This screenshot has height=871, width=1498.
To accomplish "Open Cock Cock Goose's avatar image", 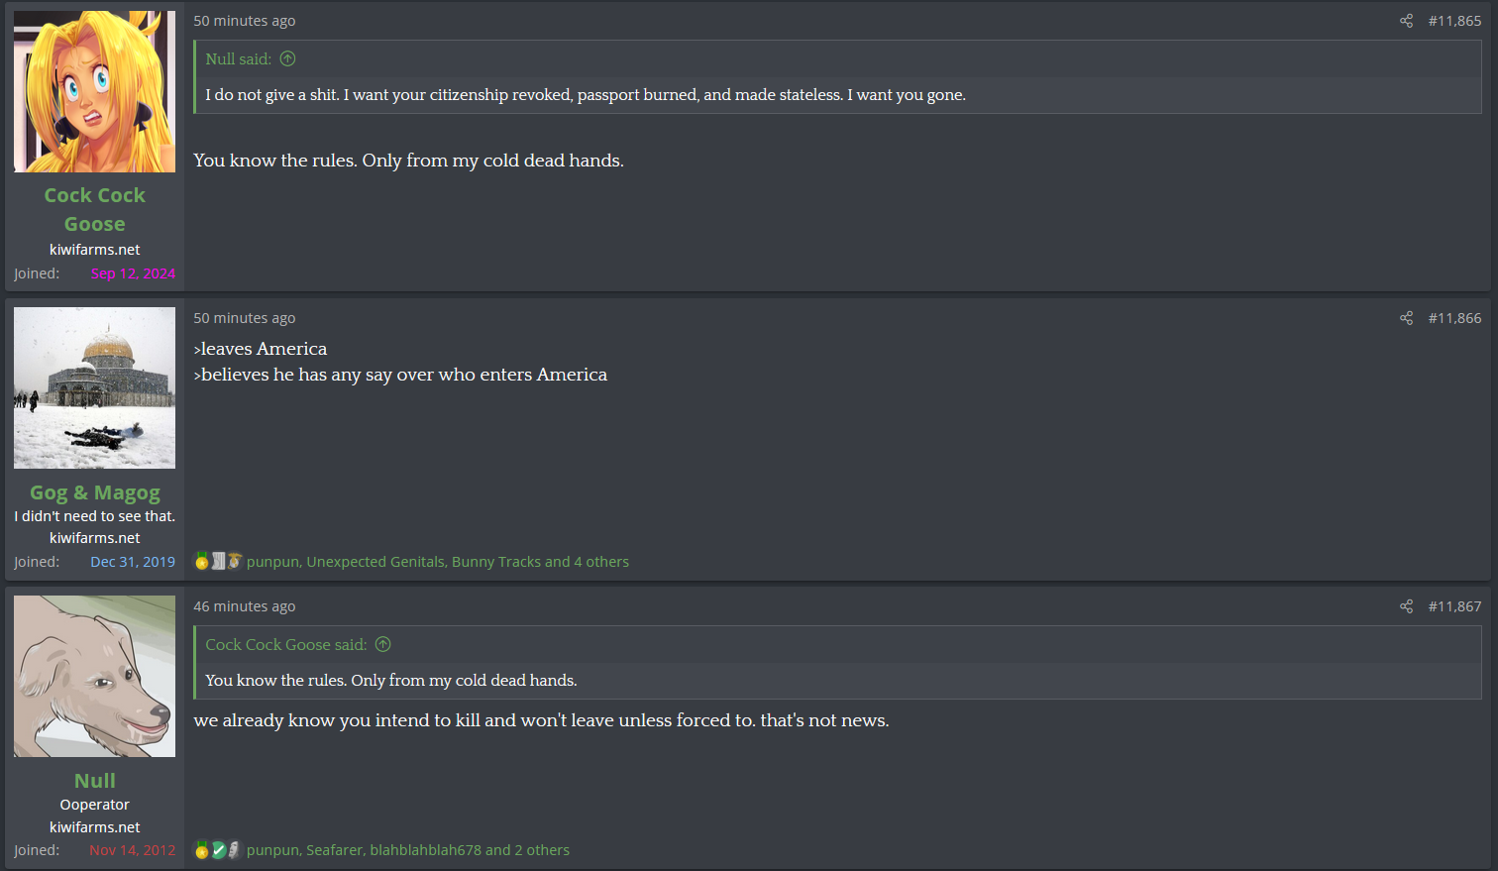I will tap(94, 92).
